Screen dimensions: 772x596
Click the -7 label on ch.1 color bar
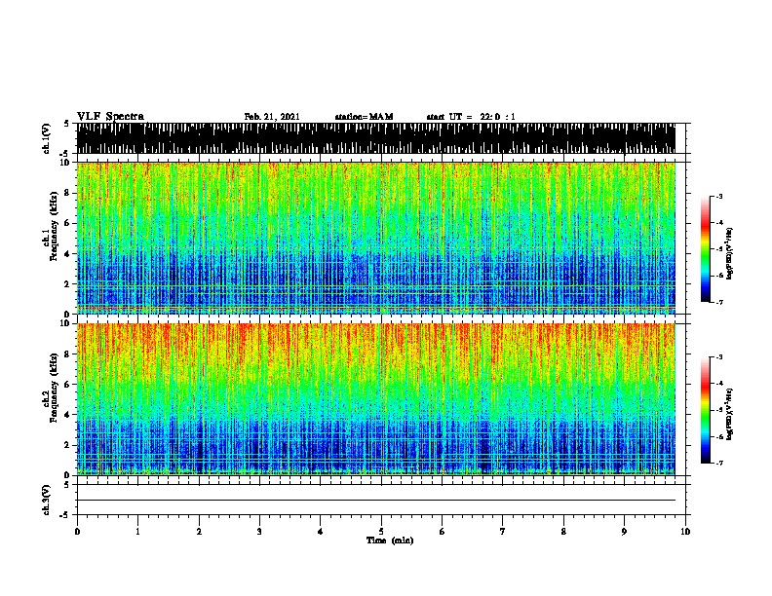tap(718, 303)
